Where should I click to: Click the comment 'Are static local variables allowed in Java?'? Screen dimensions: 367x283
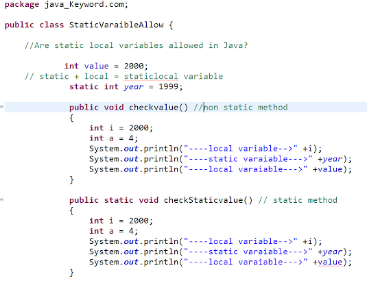[137, 45]
